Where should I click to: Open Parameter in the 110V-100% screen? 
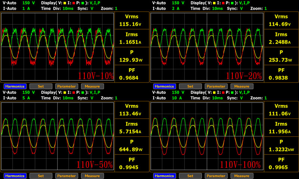[x=216, y=176]
